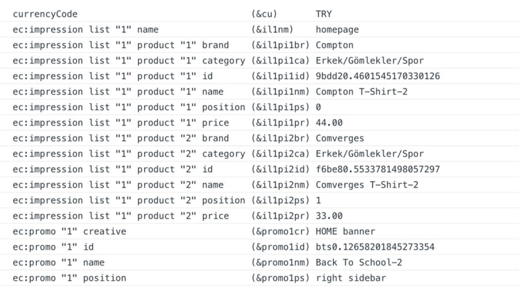Click the 33.00 price value
Screen dimensions: 519x297
tap(329, 216)
